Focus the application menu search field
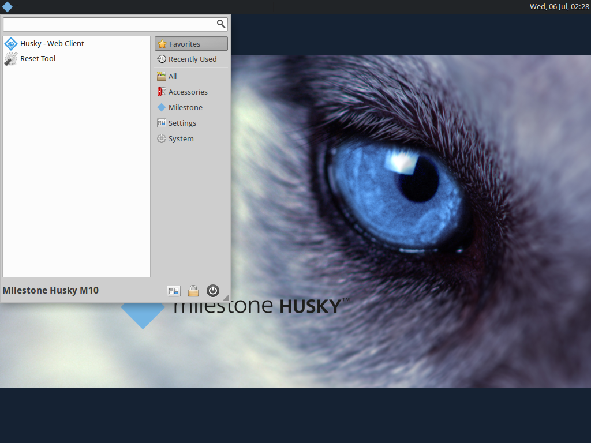Screen dimensions: 591x443 coord(115,24)
